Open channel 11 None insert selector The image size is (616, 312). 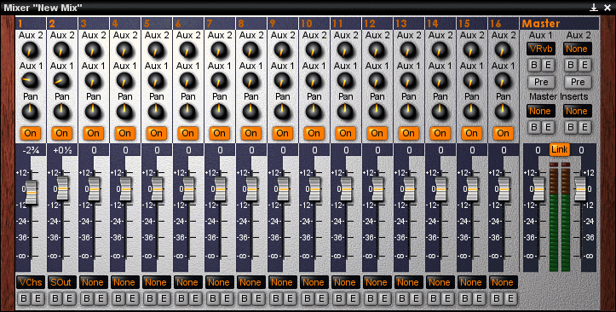345,282
